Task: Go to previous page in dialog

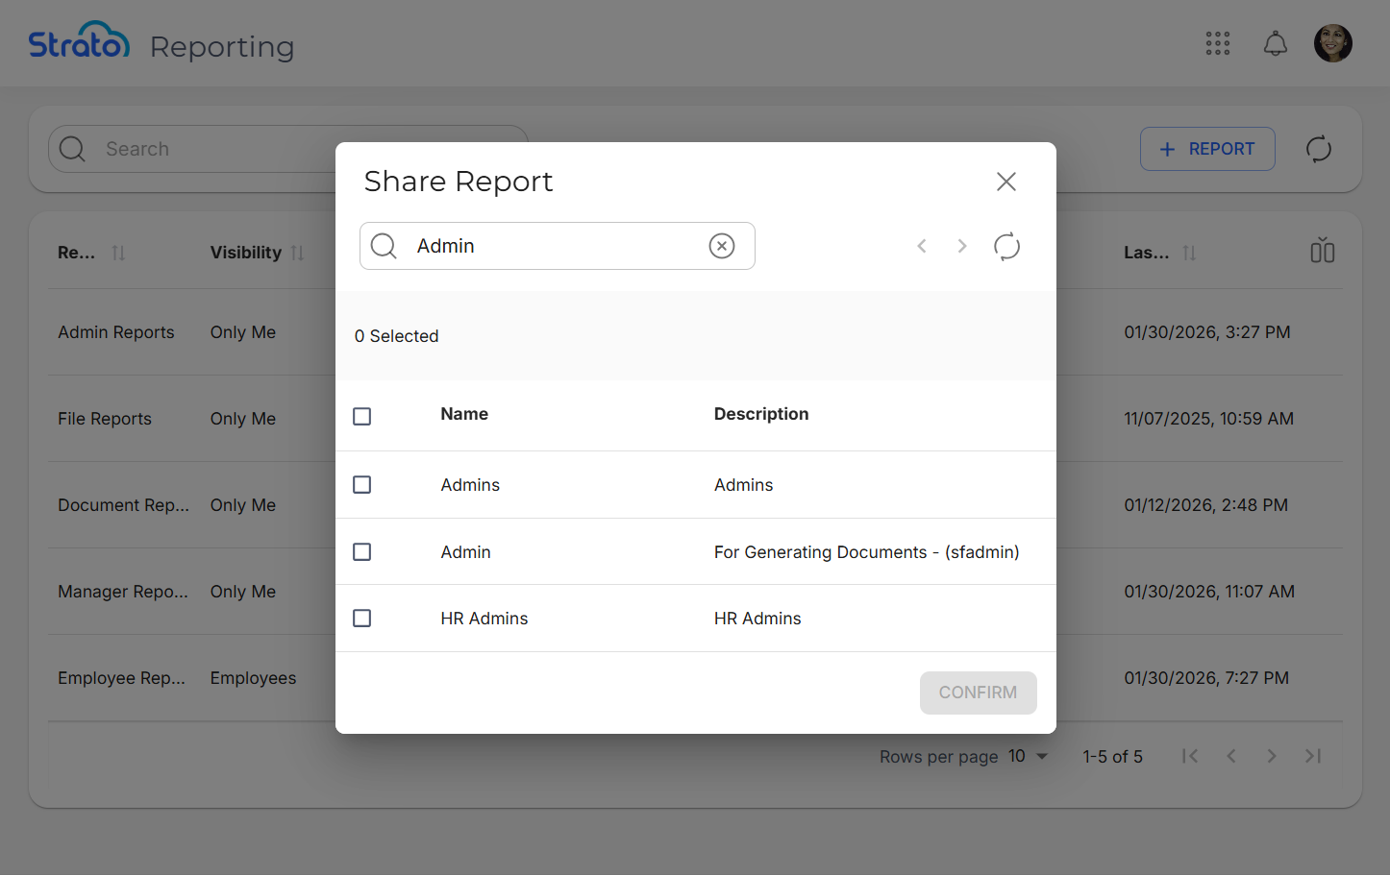Action: [922, 247]
